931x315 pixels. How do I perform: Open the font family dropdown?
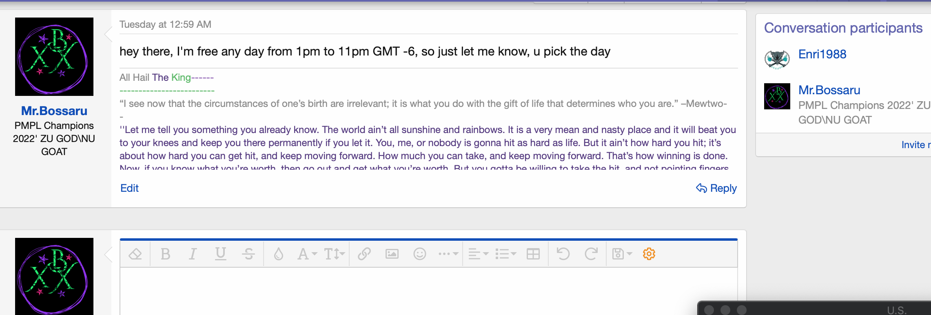(307, 254)
